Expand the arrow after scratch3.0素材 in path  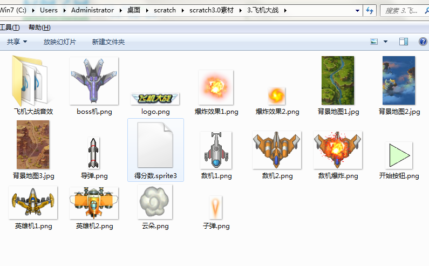(241, 11)
